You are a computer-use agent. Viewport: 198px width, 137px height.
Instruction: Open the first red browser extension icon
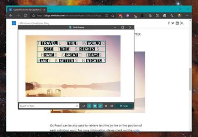click(x=121, y=16)
